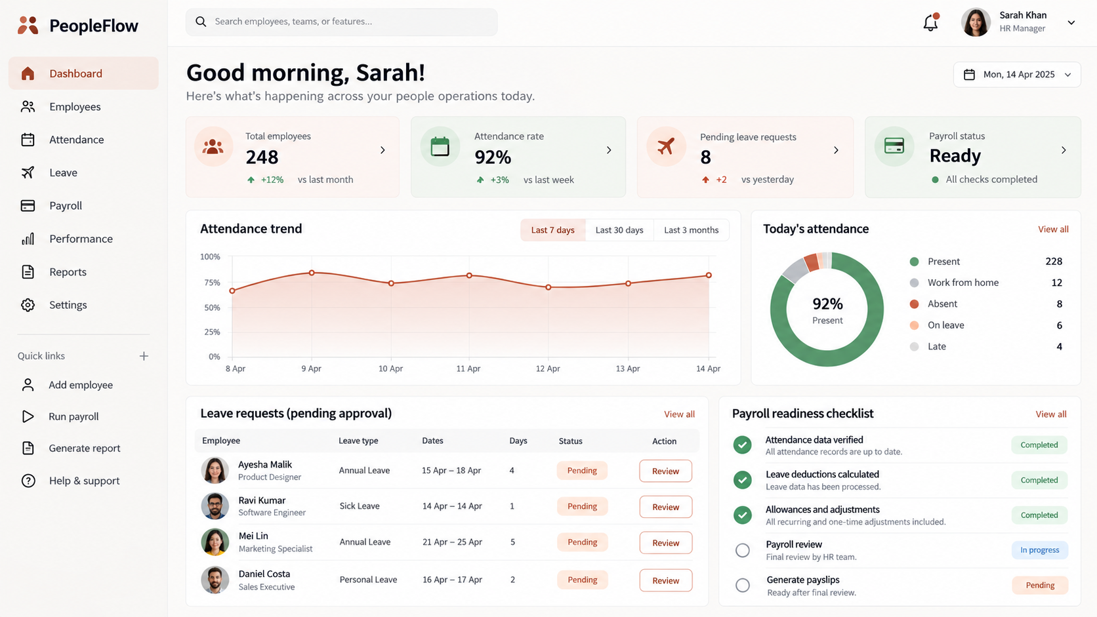1097x617 pixels.
Task: Click the Performance bar chart icon
Action: tap(28, 239)
